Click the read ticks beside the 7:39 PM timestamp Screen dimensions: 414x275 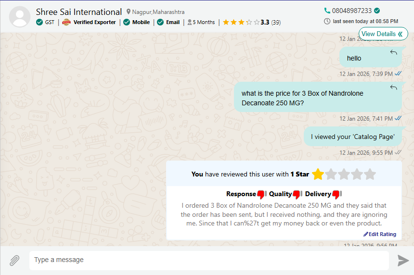[x=398, y=74]
